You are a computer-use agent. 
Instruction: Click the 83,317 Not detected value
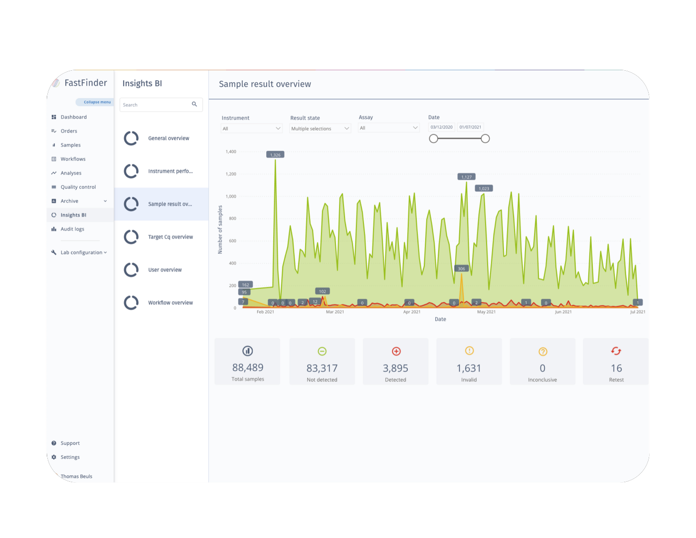pos(322,368)
